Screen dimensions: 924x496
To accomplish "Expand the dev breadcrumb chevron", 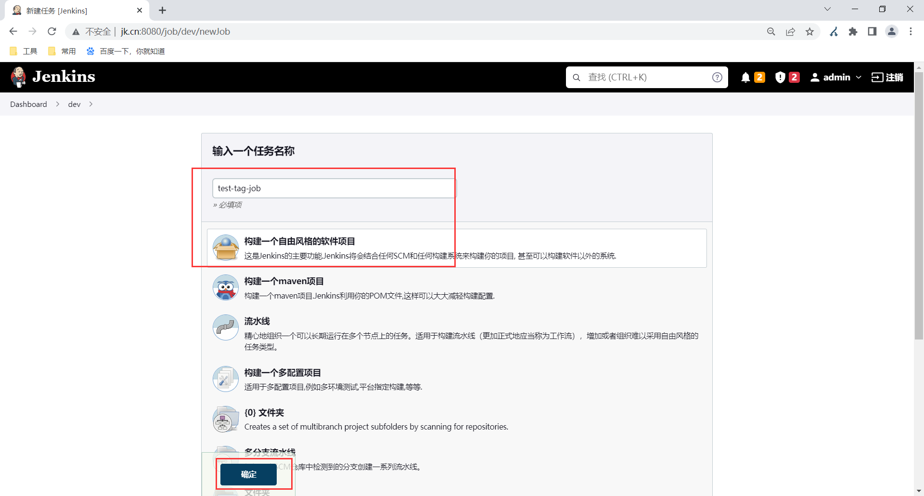I will [x=91, y=104].
